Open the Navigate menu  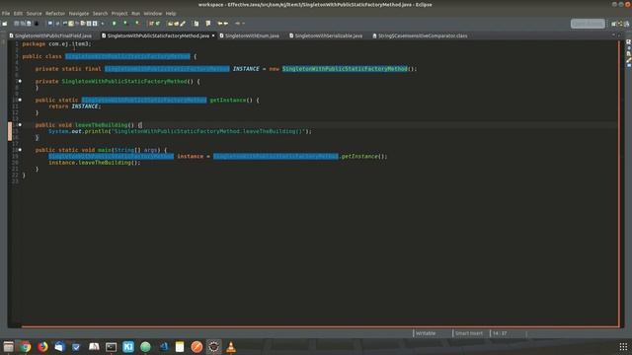[x=79, y=13]
